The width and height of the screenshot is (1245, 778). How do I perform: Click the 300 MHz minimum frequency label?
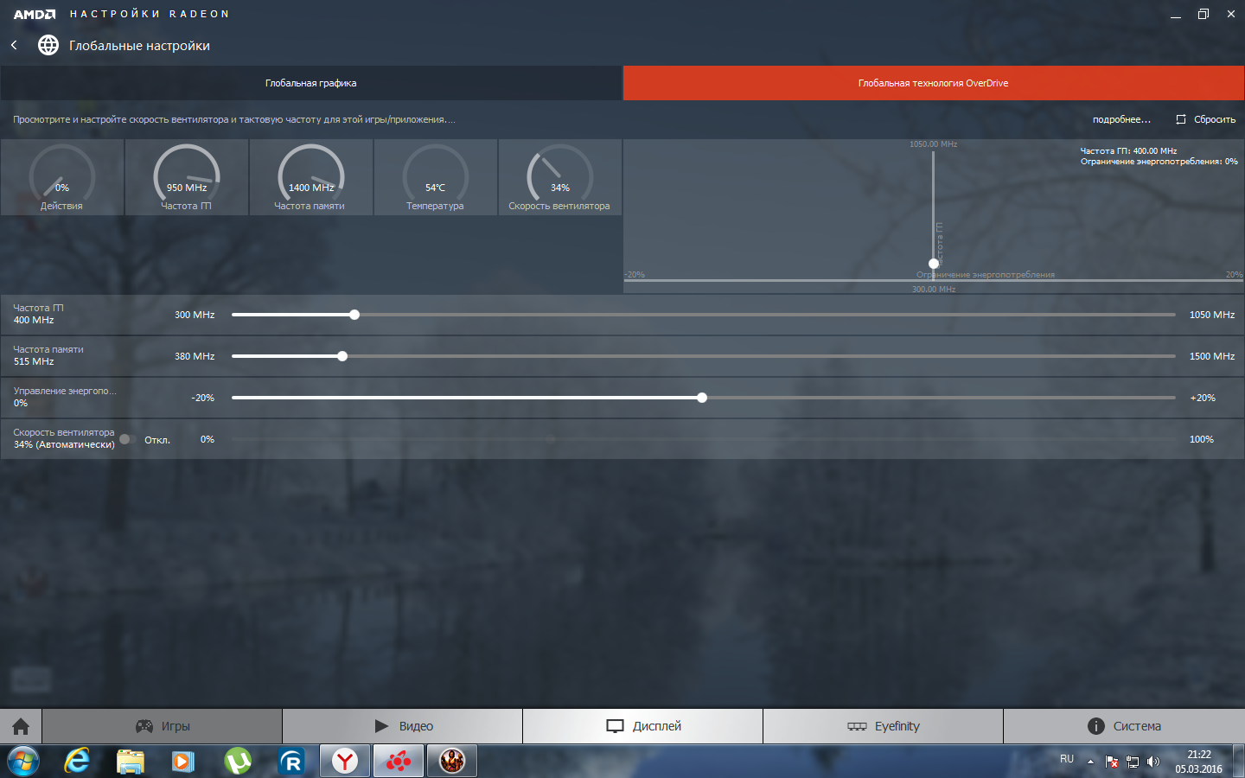coord(195,315)
